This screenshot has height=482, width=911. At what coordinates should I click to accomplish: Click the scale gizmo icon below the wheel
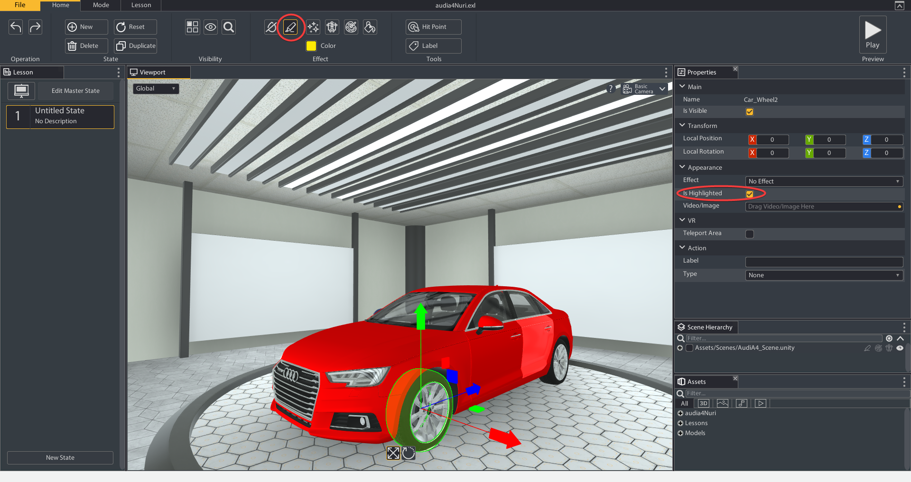393,453
